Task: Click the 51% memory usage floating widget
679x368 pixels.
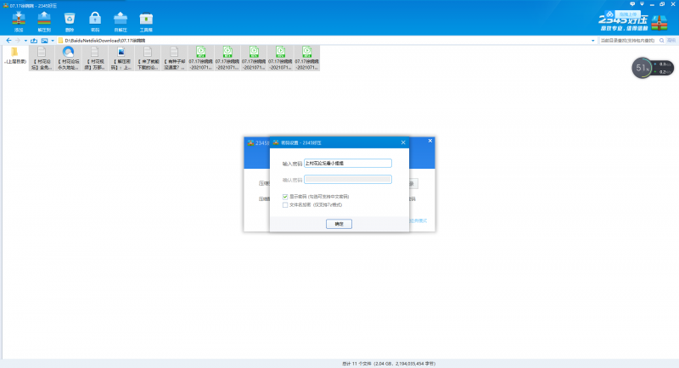Action: (643, 68)
